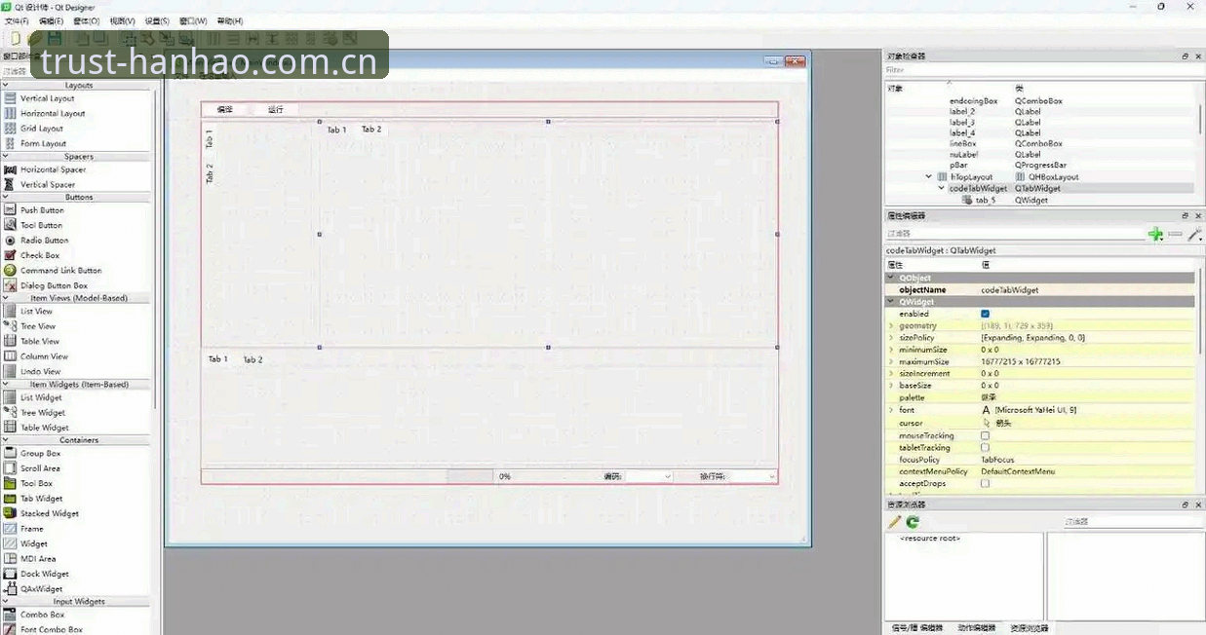Select the pBar row in object inspector
1206x635 pixels.
coord(1041,166)
